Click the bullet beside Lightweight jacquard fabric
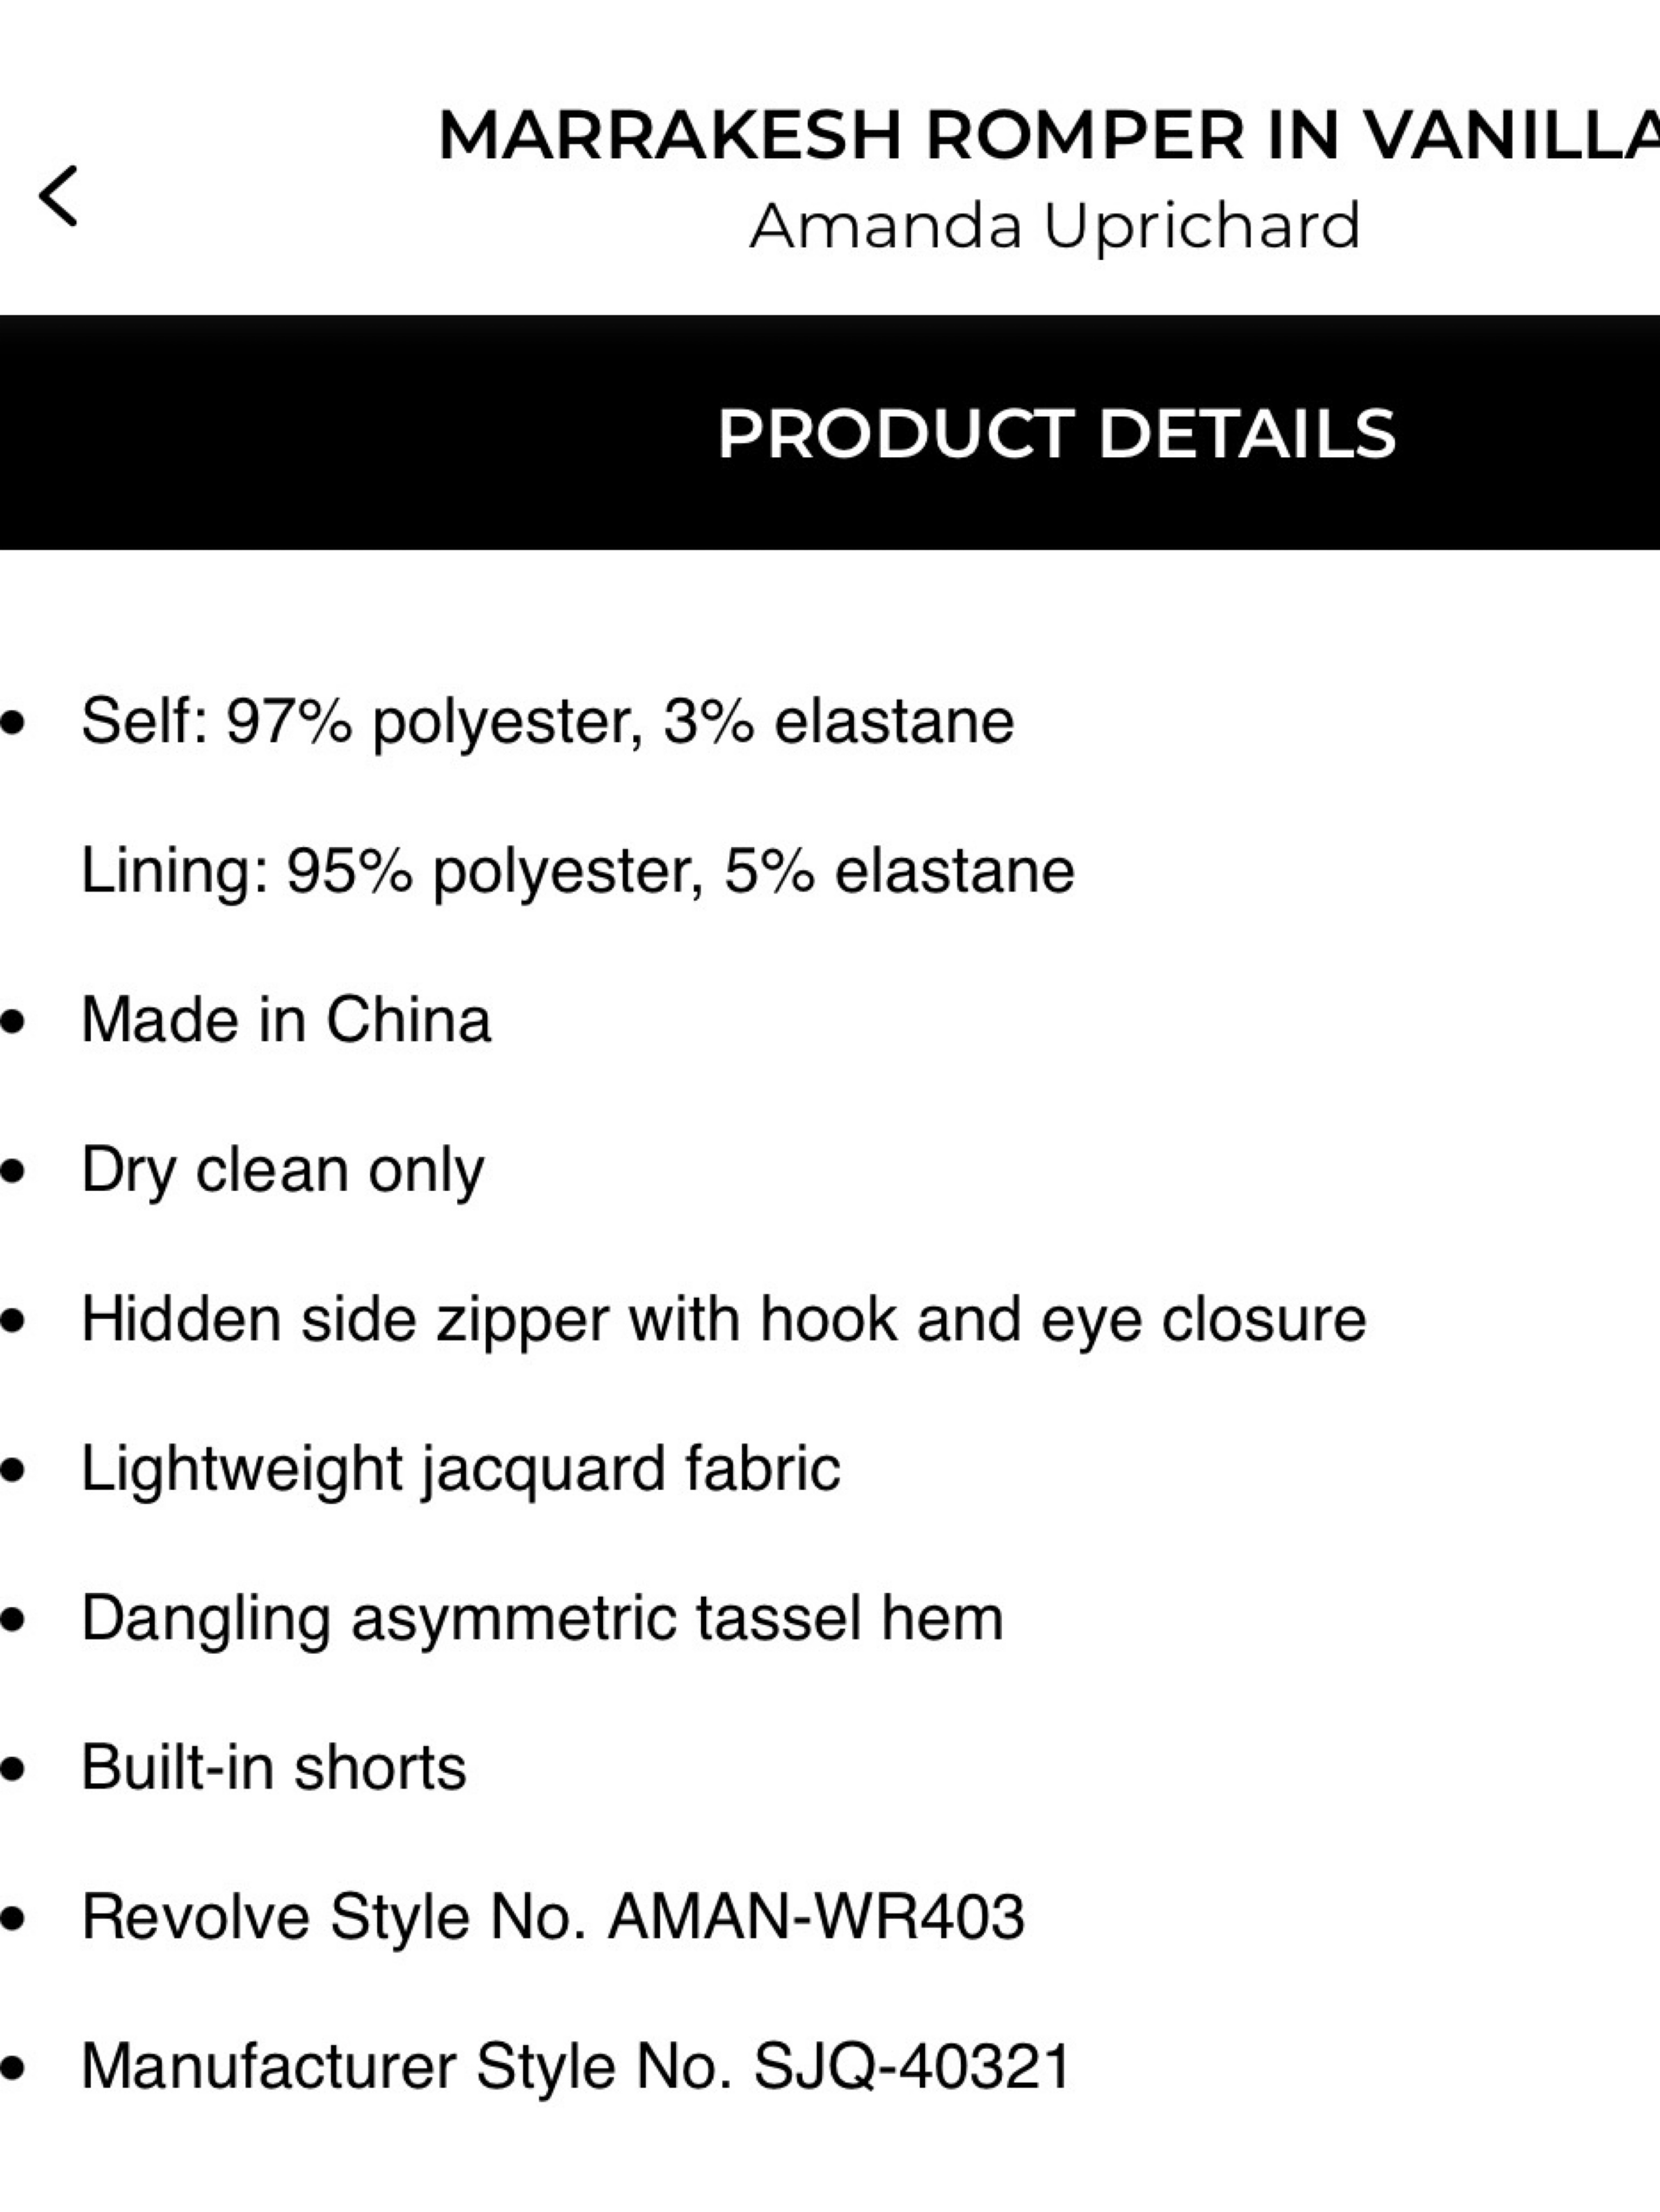 click(x=13, y=1471)
